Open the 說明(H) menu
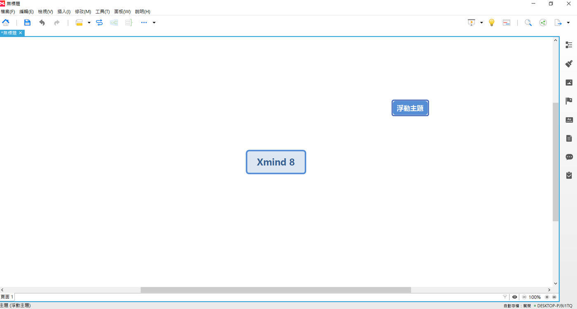 (143, 12)
